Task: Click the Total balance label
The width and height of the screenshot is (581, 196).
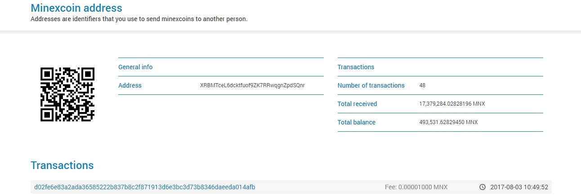Action: 356,122
